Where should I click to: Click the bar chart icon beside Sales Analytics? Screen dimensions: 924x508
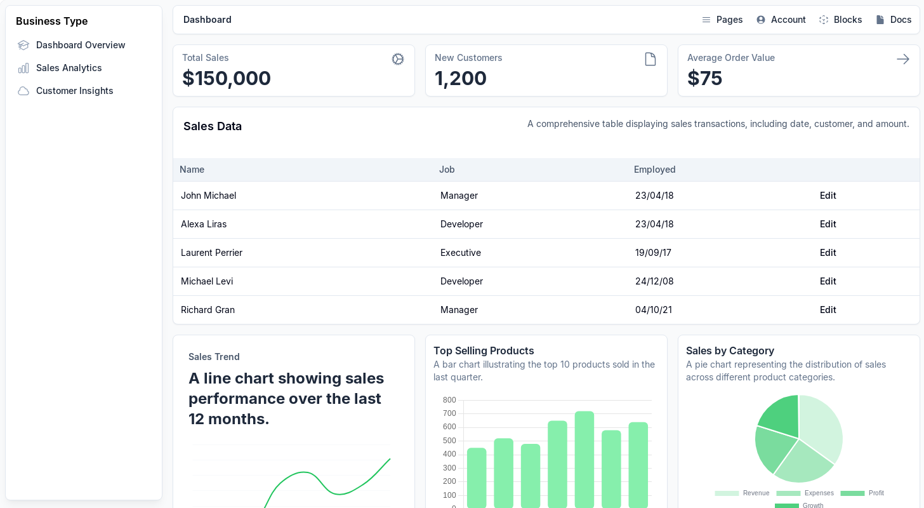point(23,68)
